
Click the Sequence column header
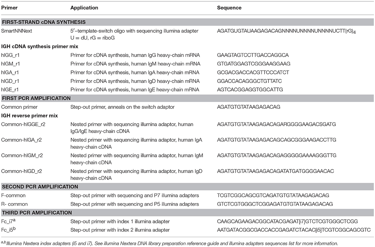pos(229,8)
